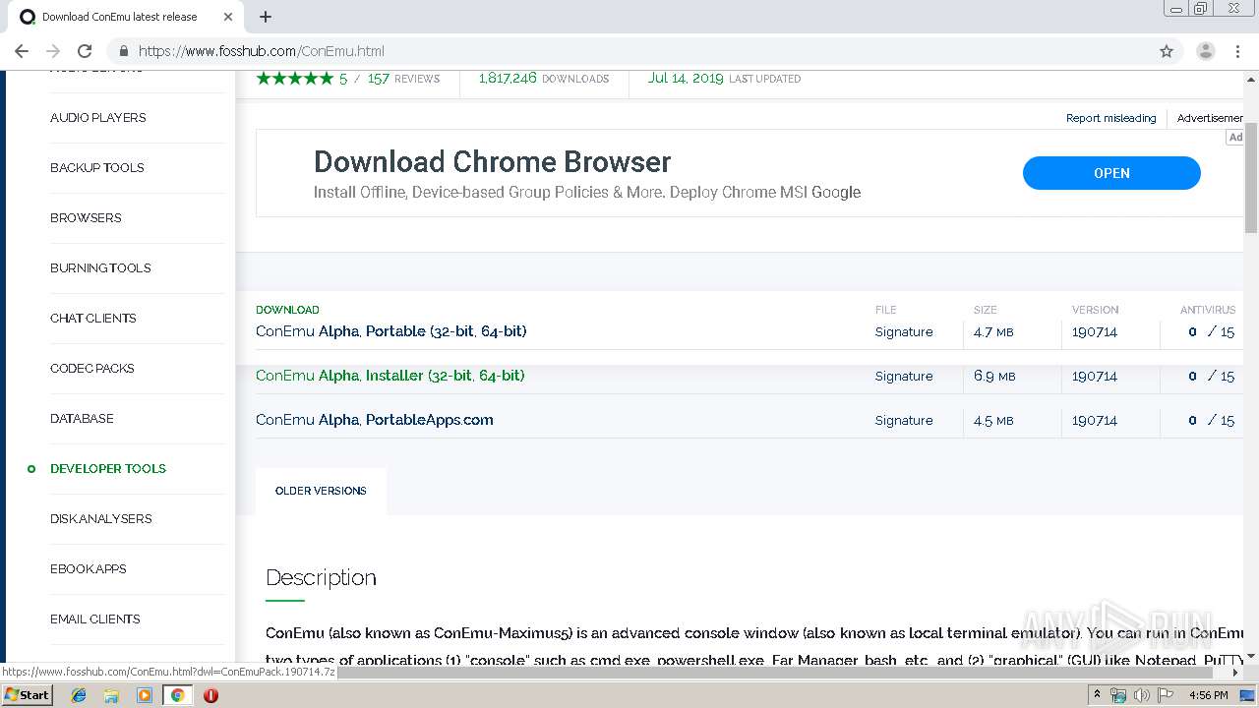
Task: Open the Browsers category
Action: point(86,217)
